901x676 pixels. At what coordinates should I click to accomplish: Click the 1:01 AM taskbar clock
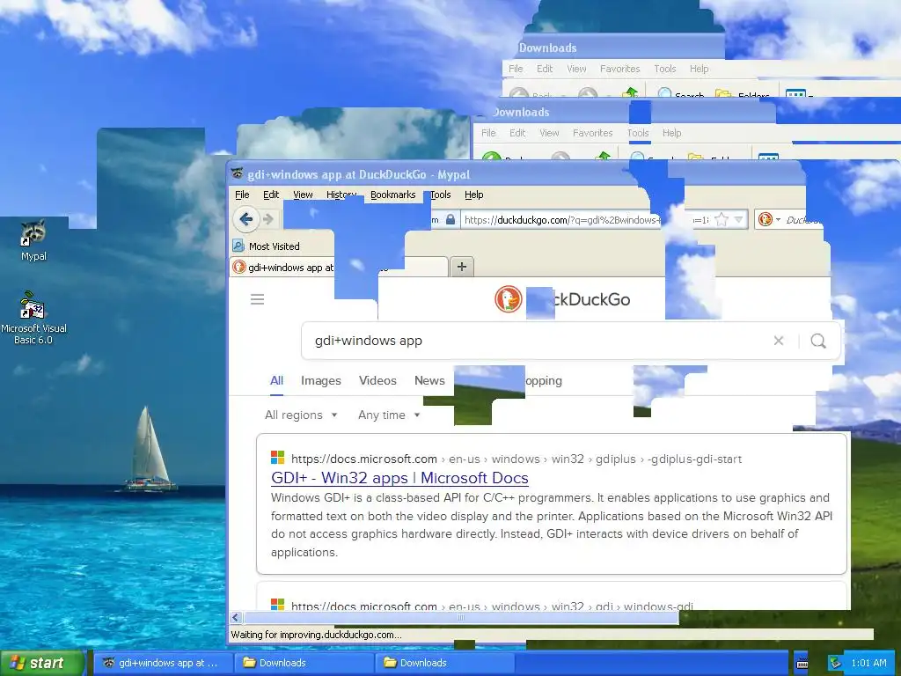point(868,664)
